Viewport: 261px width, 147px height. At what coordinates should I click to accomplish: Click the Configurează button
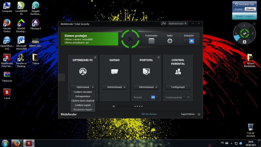(178, 87)
